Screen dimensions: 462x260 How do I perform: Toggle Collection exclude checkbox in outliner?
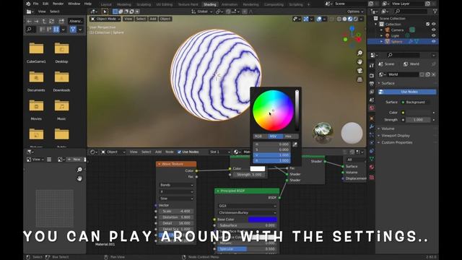point(427,24)
